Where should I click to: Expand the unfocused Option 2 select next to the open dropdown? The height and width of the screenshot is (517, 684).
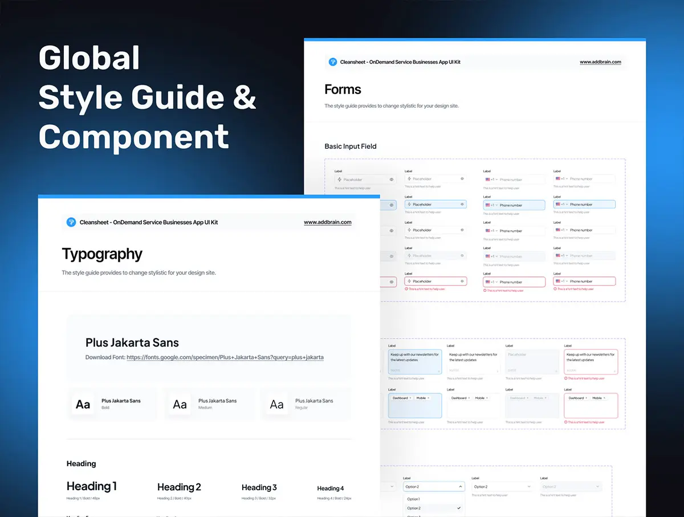[x=502, y=487]
